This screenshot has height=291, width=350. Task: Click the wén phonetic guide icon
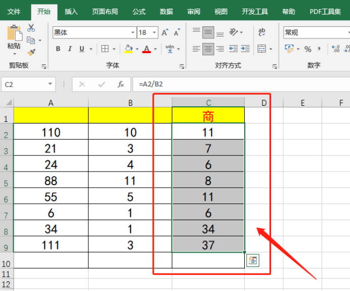click(x=170, y=49)
